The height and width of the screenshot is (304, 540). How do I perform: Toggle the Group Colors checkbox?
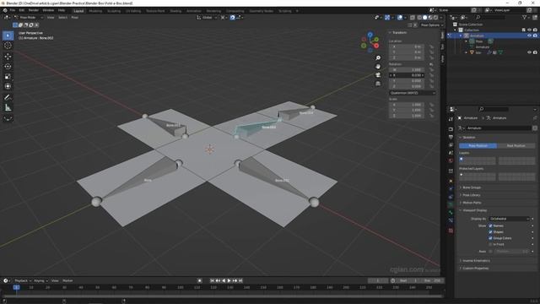click(x=490, y=238)
